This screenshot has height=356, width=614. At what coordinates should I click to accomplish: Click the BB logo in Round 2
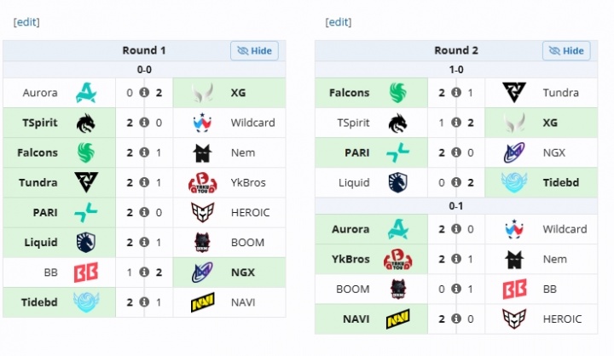tap(514, 289)
